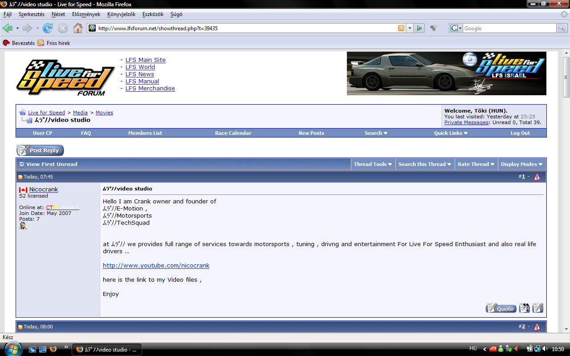Screen dimensions: 570x356
Task: Open Nicocrank's profile link
Action: (x=44, y=190)
